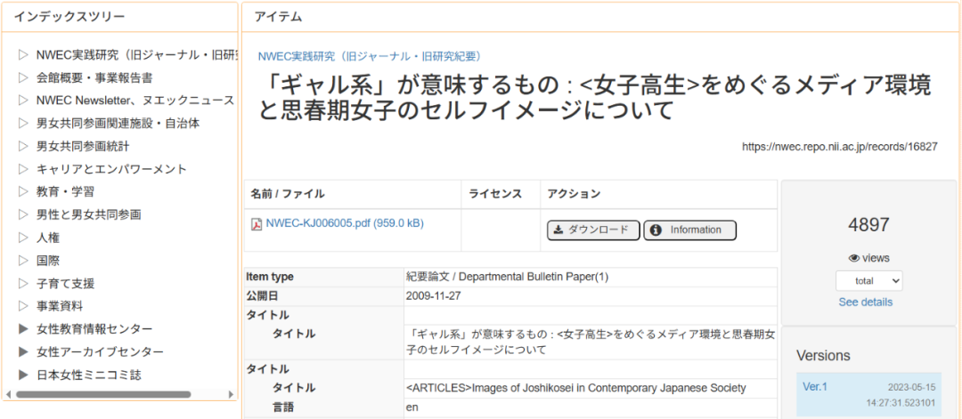Click the index tree scrollbar left arrow
Image resolution: width=962 pixels, height=419 pixels.
point(8,394)
